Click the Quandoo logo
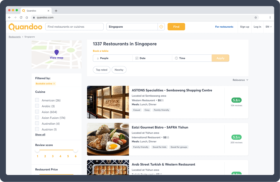The width and height of the screenshot is (280, 182). click(25, 27)
